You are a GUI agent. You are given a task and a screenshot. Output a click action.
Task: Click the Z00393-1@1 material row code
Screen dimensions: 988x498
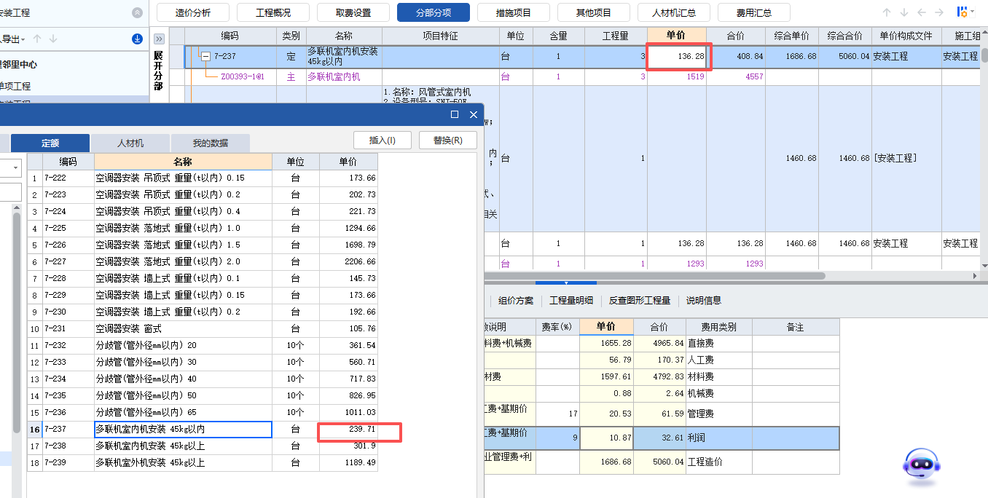(x=242, y=76)
